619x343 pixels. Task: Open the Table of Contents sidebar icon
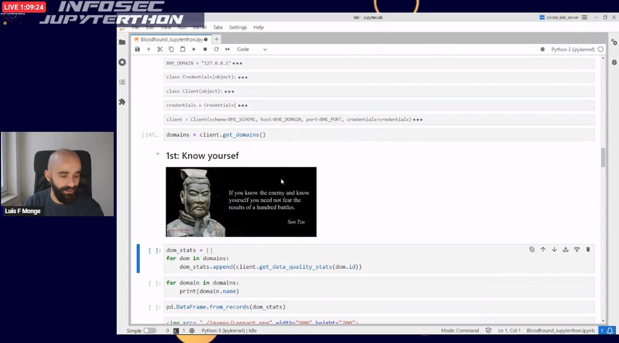tap(122, 82)
